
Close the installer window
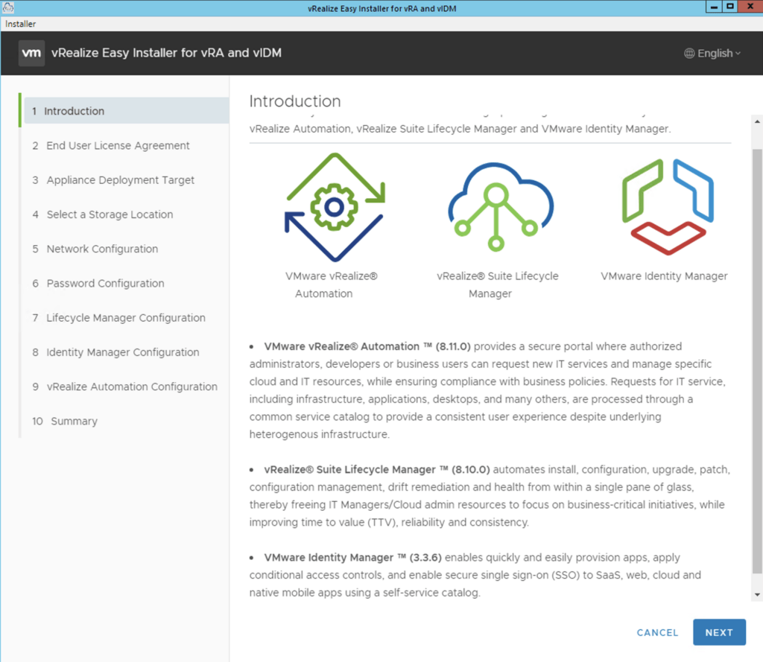point(750,7)
